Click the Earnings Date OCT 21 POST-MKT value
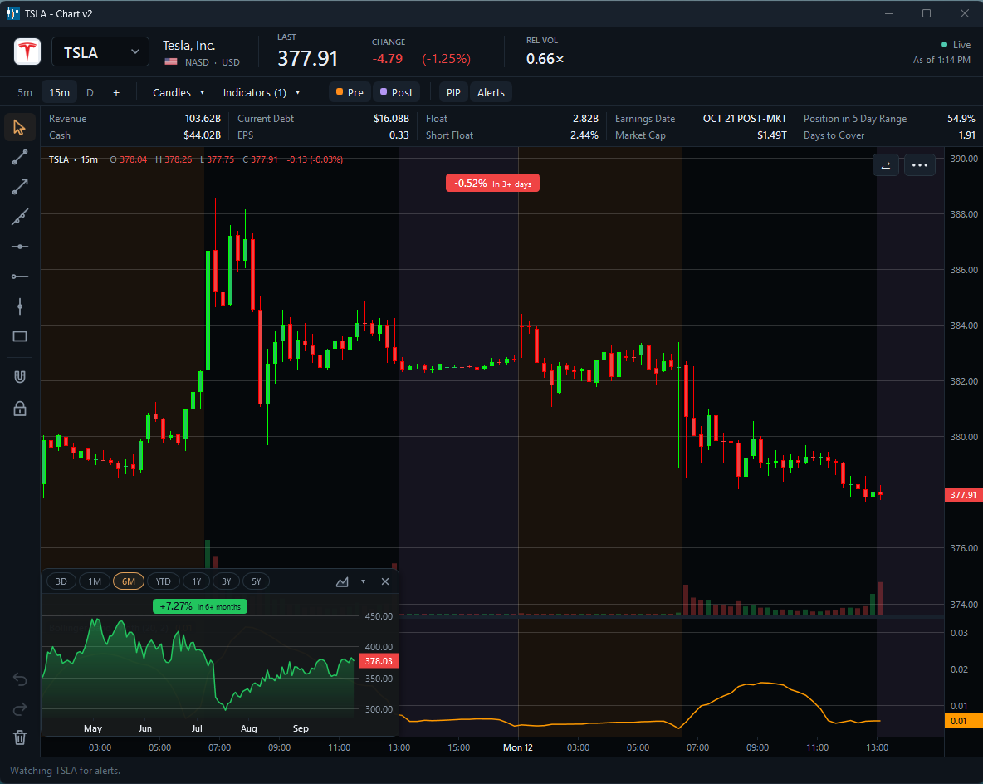Image resolution: width=983 pixels, height=784 pixels. (x=745, y=119)
